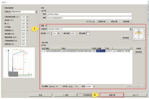The width and height of the screenshot is (149, 99).
Task: Click the back arrow 退后 button
Action: (65, 95)
